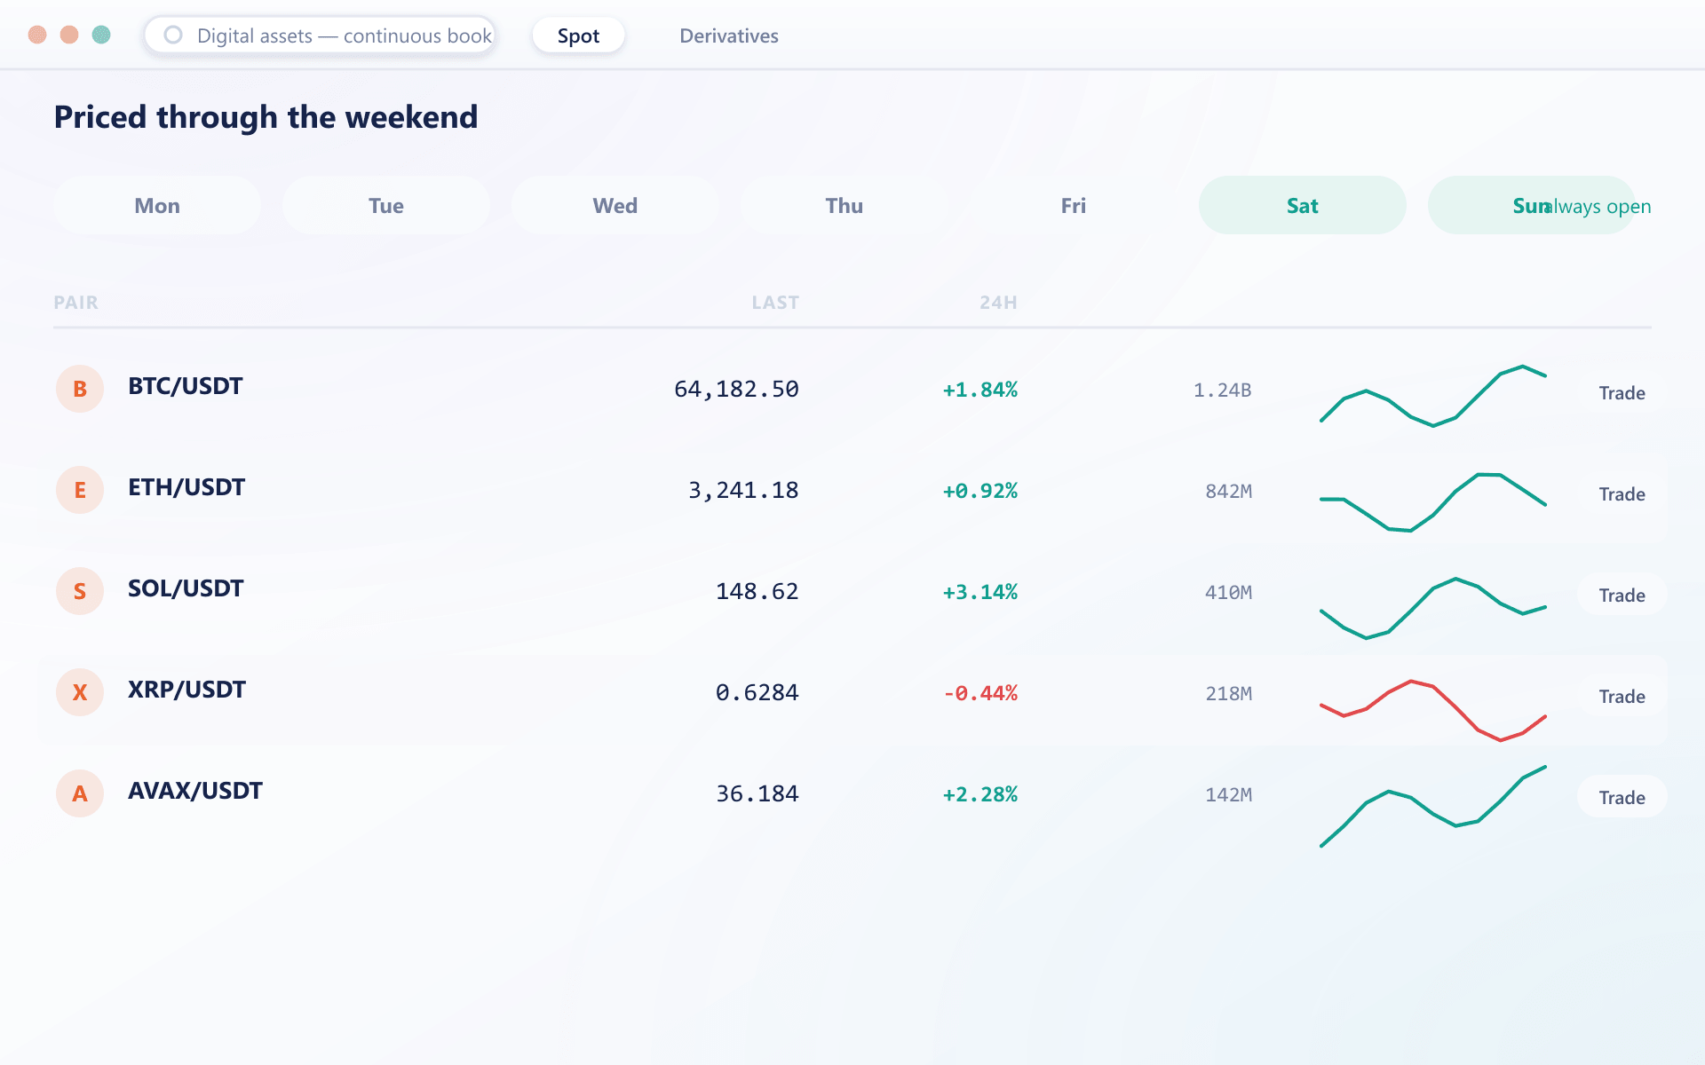Click the AVAX coin icon
Image resolution: width=1705 pixels, height=1065 pixels.
coord(80,793)
